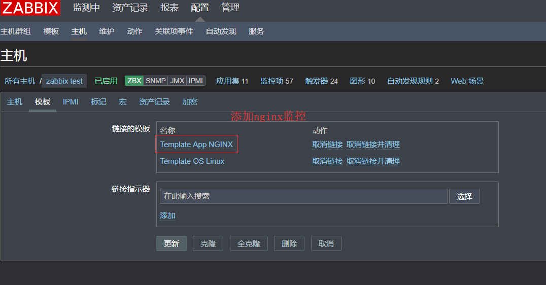The image size is (546, 285).
Task: Click the 删除 button
Action: pyautogui.click(x=289, y=243)
